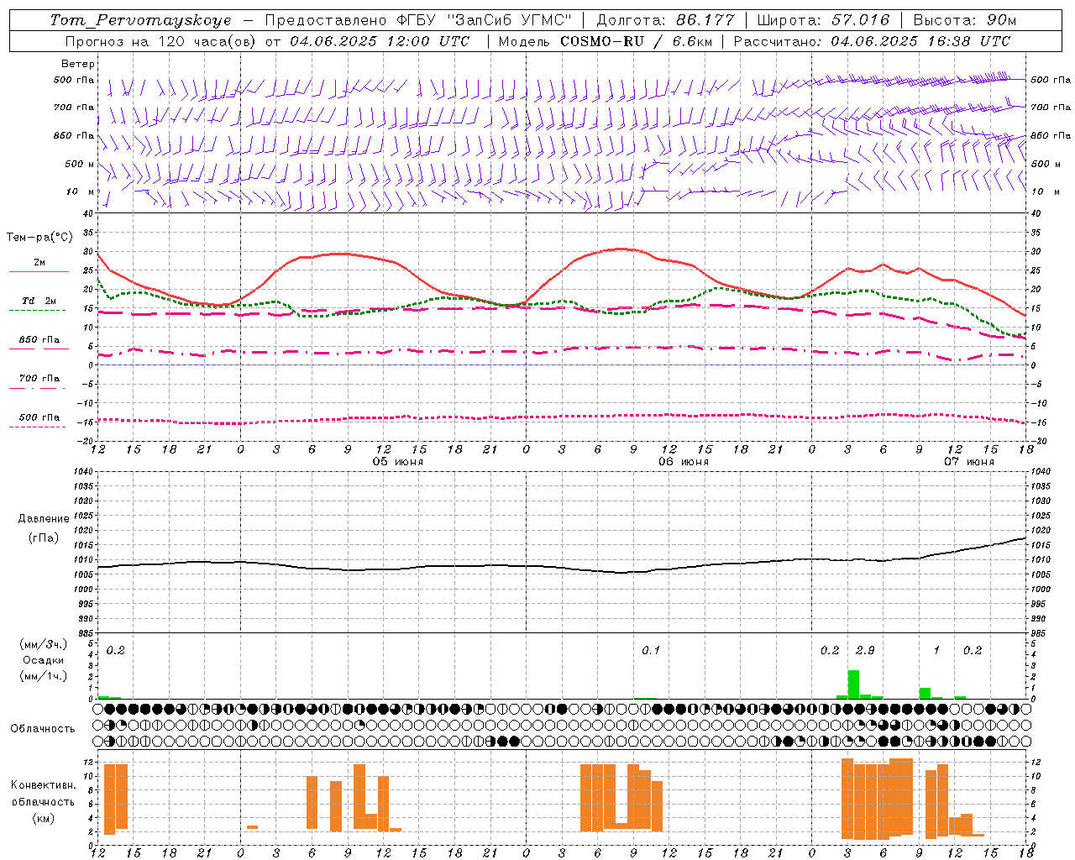Select the 2.9 precipitation value
Screen dimensions: 1075x860
point(865,650)
